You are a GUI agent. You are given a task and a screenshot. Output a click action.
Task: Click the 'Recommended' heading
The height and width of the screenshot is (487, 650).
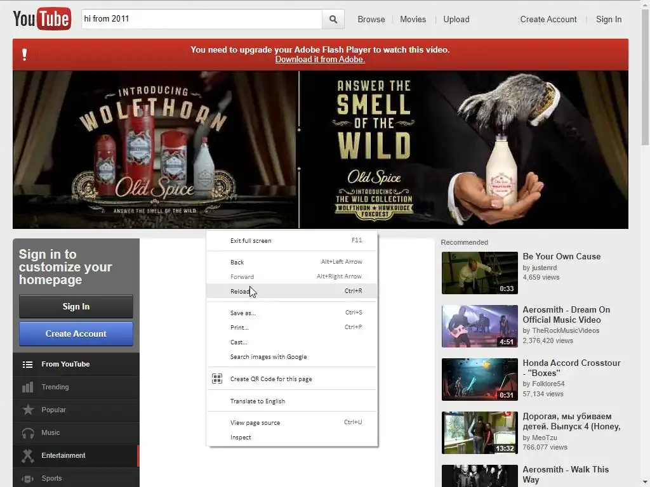[464, 242]
